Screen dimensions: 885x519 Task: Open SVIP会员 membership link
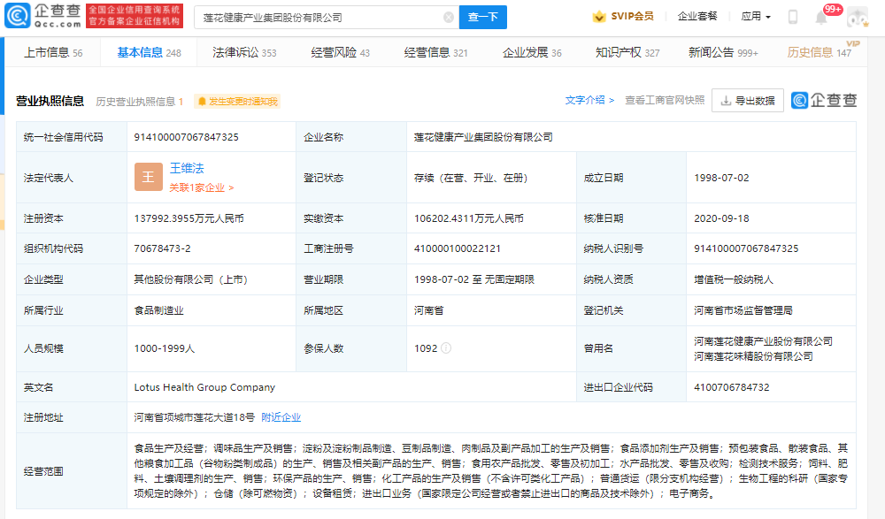(632, 17)
